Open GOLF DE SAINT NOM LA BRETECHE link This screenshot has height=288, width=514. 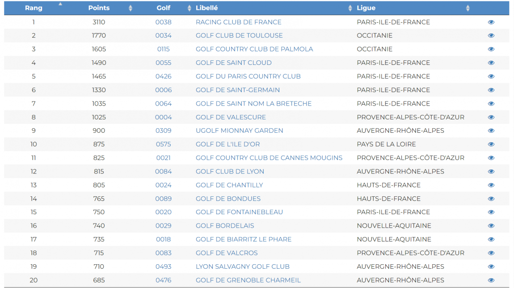[253, 104]
